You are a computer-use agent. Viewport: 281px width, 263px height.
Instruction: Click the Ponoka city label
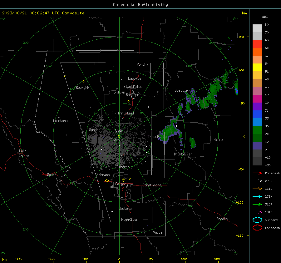tap(142, 64)
